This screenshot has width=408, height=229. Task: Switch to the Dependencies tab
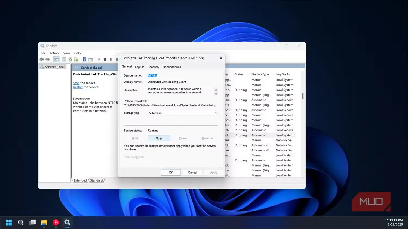[172, 67]
